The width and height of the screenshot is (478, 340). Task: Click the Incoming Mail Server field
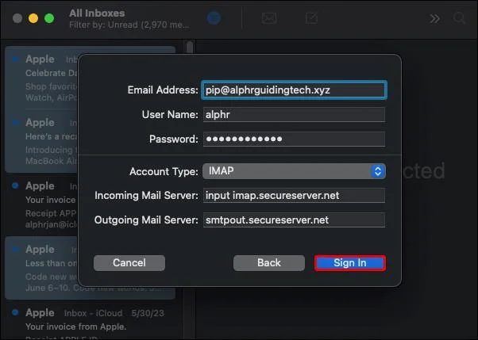(294, 196)
